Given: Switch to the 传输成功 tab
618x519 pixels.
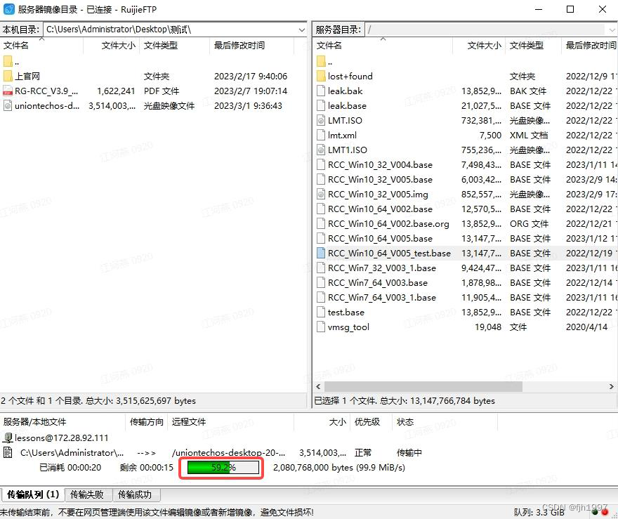Looking at the screenshot, I should click(135, 494).
